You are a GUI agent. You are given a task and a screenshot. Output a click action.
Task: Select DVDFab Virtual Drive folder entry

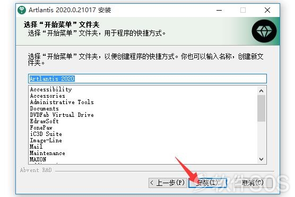coord(62,115)
